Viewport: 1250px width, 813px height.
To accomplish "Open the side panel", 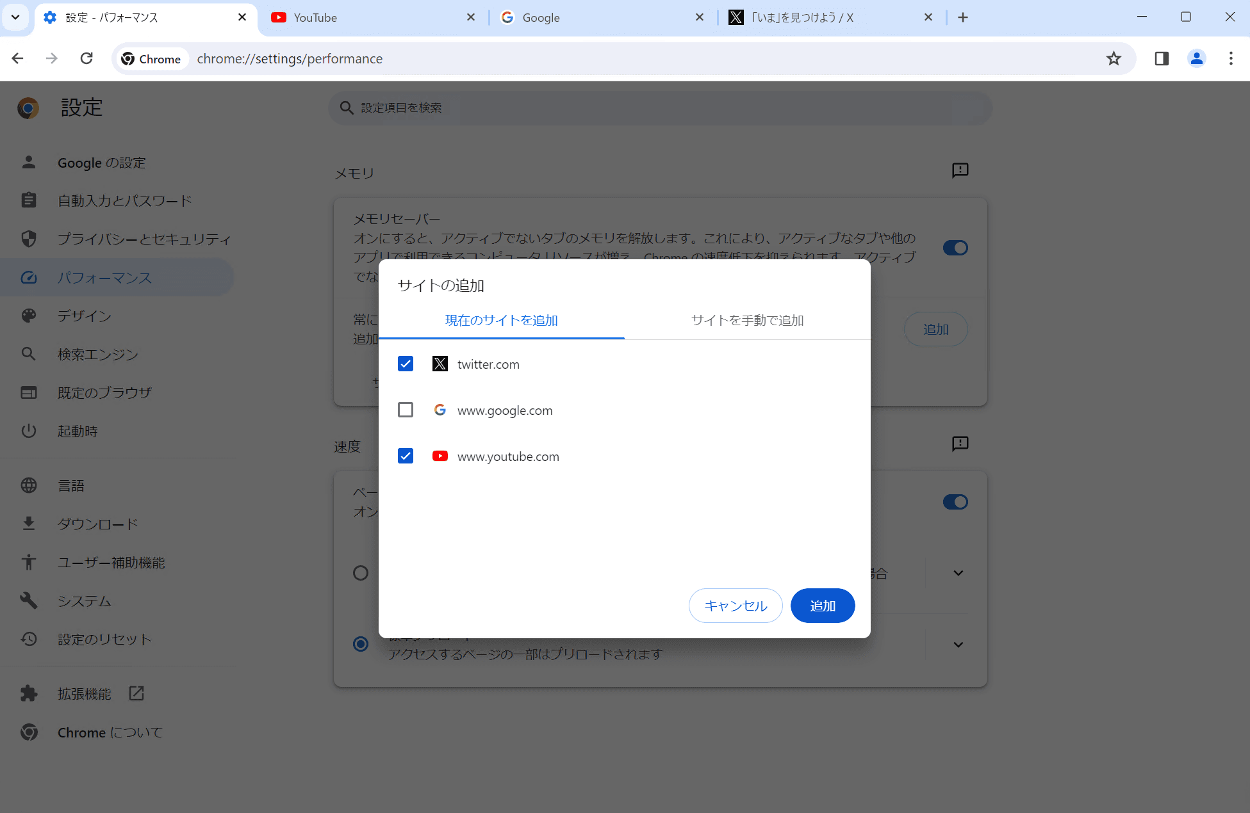I will click(1162, 58).
